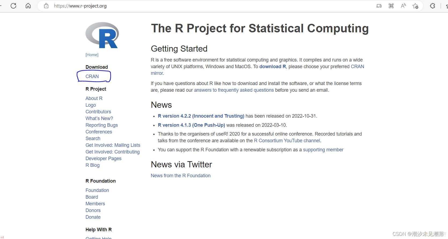Open answers to frequently asked questions
This screenshot has height=239, width=448.
[234, 90]
